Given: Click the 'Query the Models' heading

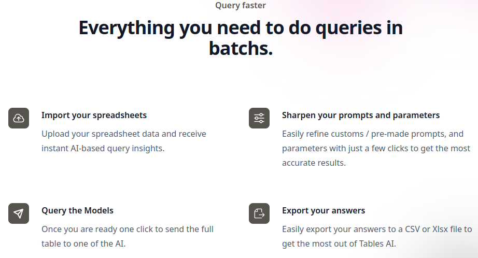Looking at the screenshot, I should click(77, 210).
